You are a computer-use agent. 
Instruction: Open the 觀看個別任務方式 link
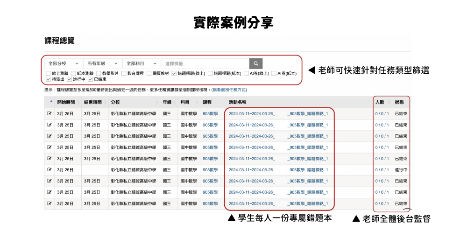[x=229, y=90]
